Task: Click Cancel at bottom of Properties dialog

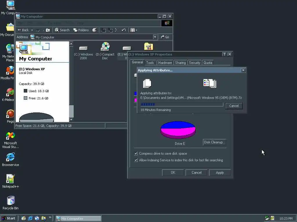Action: click(196, 173)
